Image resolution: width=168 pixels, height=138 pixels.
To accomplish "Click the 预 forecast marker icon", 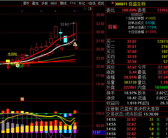I will point(22,99).
